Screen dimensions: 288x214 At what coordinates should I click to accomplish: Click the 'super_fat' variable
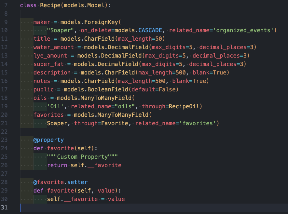48,64
